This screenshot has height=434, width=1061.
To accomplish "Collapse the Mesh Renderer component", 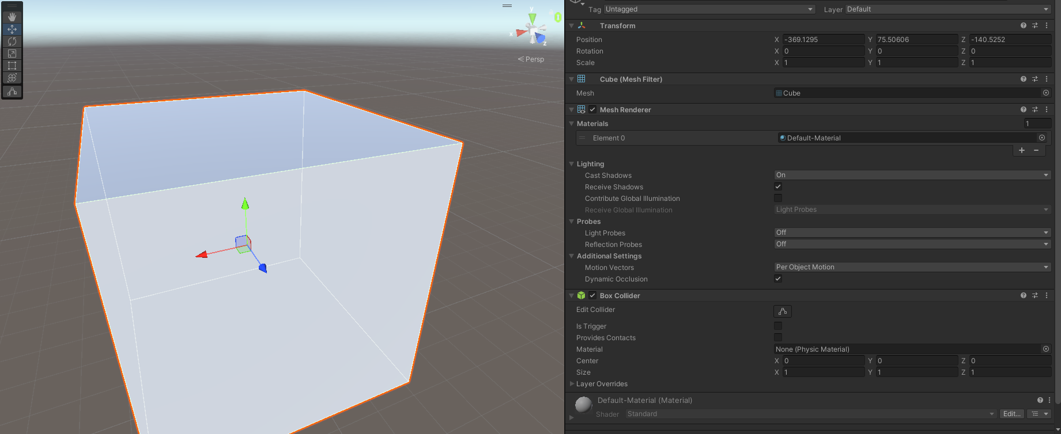I will pyautogui.click(x=571, y=109).
